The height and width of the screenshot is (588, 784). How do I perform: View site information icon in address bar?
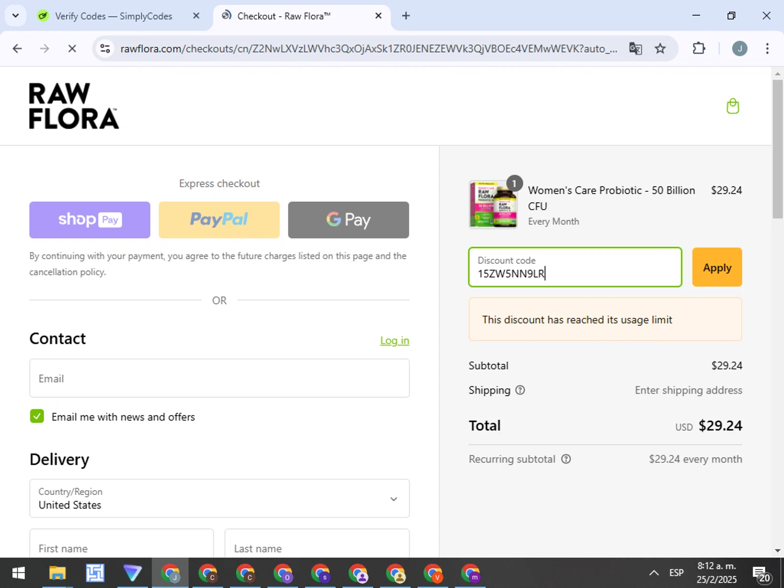[105, 49]
